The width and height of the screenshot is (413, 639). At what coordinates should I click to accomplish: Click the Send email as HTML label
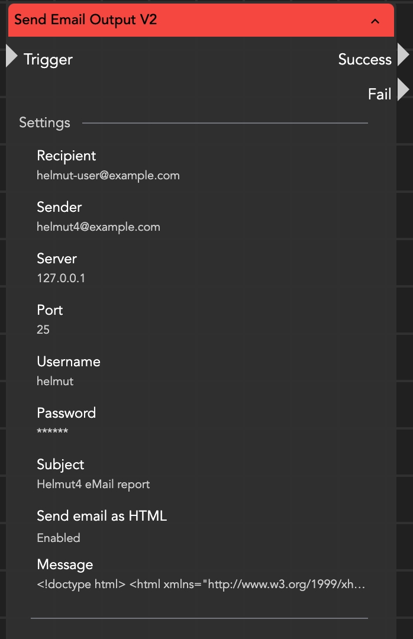(102, 516)
